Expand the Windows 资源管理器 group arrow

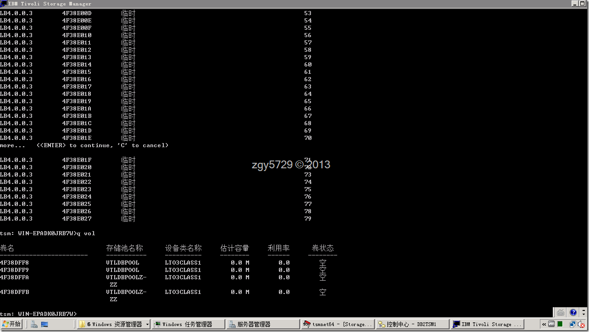tap(147, 324)
